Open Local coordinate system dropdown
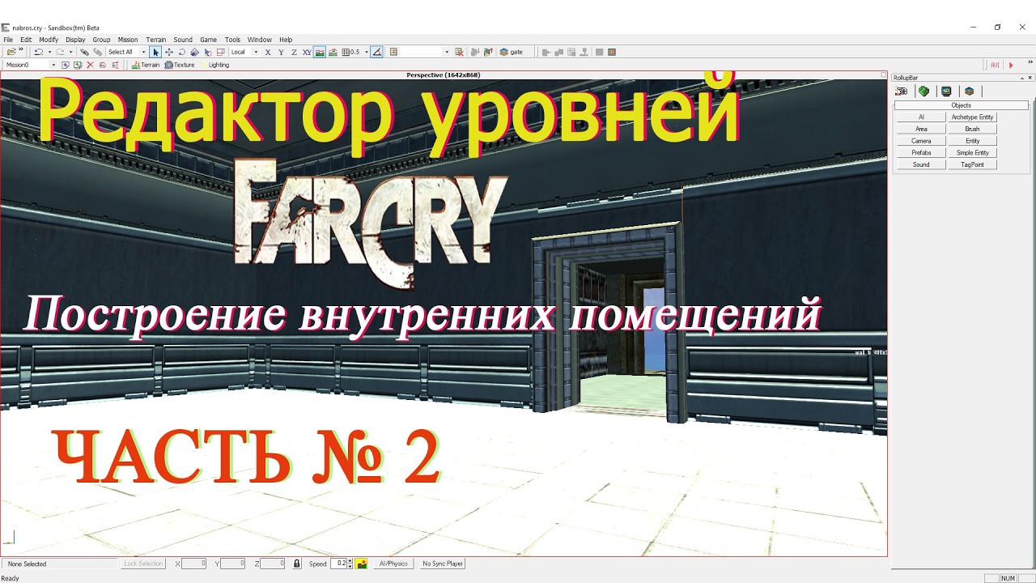 pyautogui.click(x=256, y=52)
